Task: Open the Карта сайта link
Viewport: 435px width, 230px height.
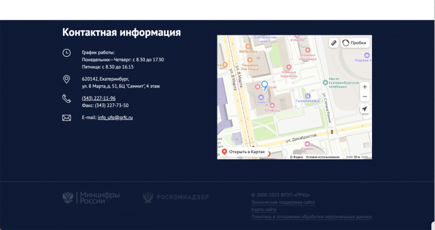Action: pos(264,209)
